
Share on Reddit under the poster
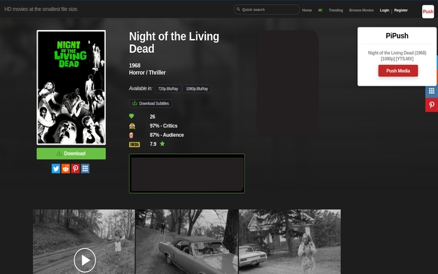tap(66, 169)
